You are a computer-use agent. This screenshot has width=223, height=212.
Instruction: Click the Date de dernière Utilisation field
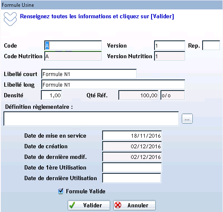tap(132, 178)
